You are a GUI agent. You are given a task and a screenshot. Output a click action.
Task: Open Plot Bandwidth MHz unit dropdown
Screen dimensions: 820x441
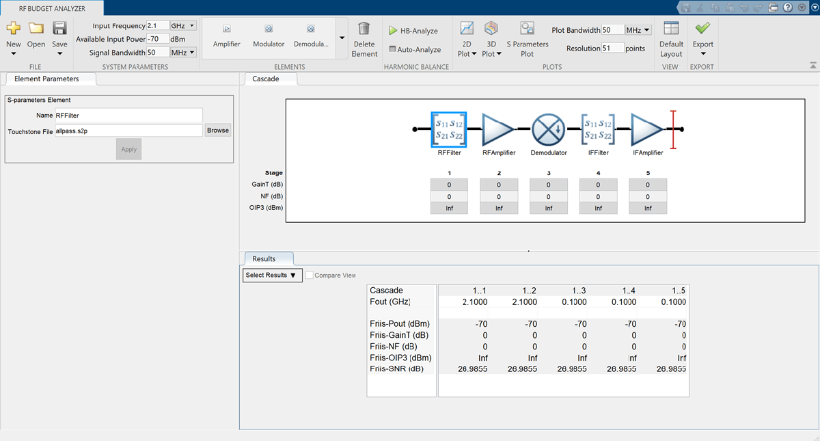pyautogui.click(x=638, y=30)
